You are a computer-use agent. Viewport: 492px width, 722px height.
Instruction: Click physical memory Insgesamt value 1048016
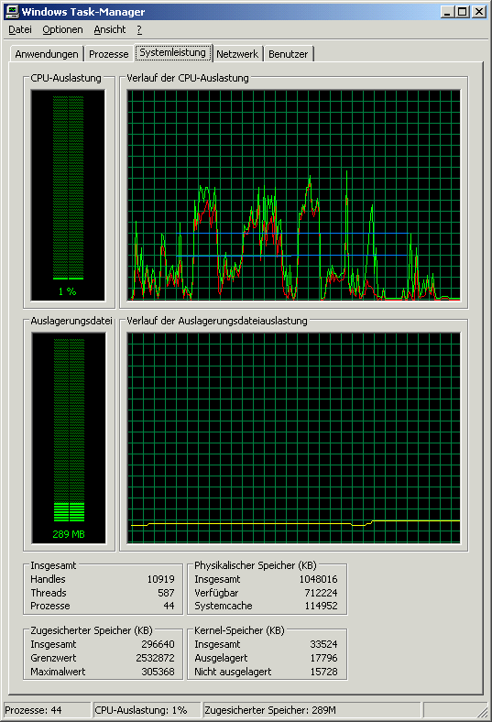(319, 579)
